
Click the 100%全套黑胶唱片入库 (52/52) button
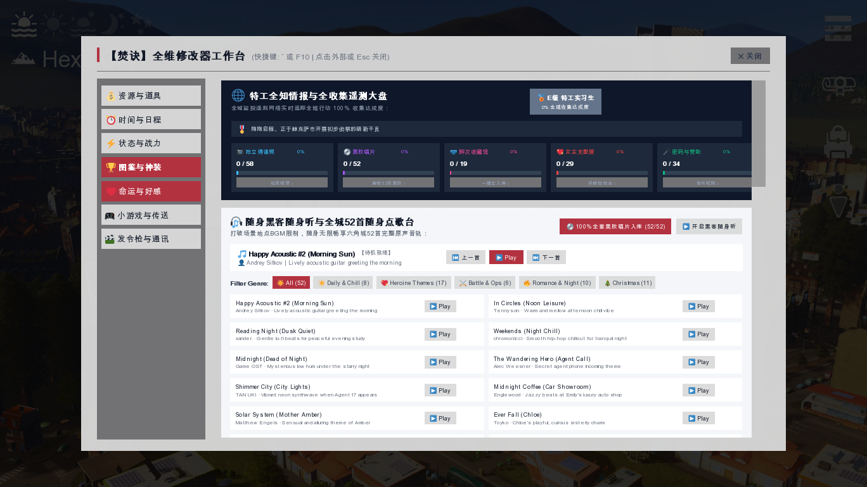615,227
